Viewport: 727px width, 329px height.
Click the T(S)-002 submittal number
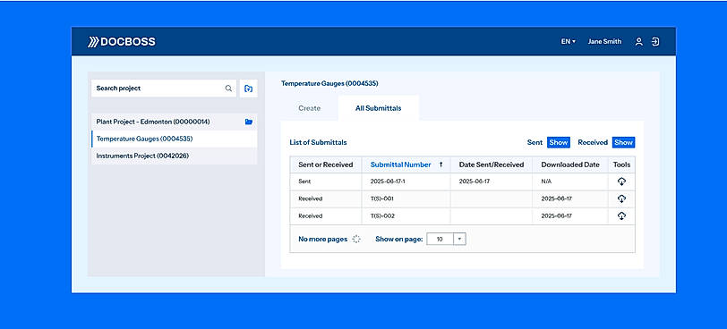click(x=382, y=216)
